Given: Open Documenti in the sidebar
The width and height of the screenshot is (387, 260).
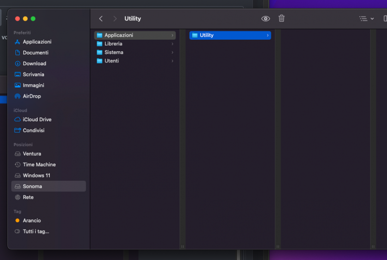Looking at the screenshot, I should (x=49, y=53).
